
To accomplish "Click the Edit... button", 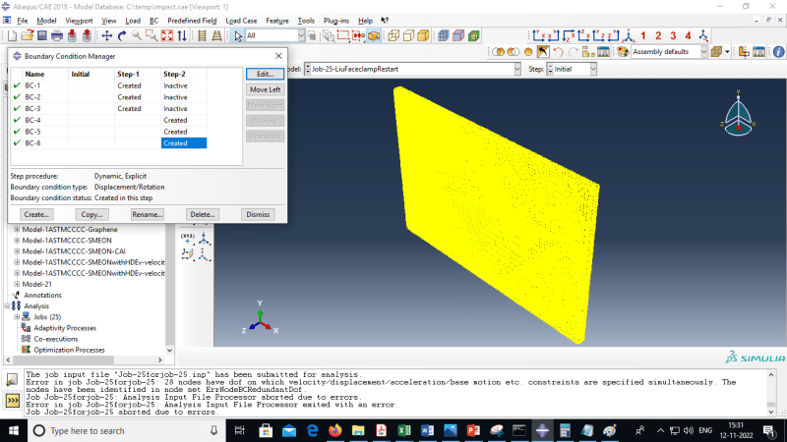I will [265, 74].
